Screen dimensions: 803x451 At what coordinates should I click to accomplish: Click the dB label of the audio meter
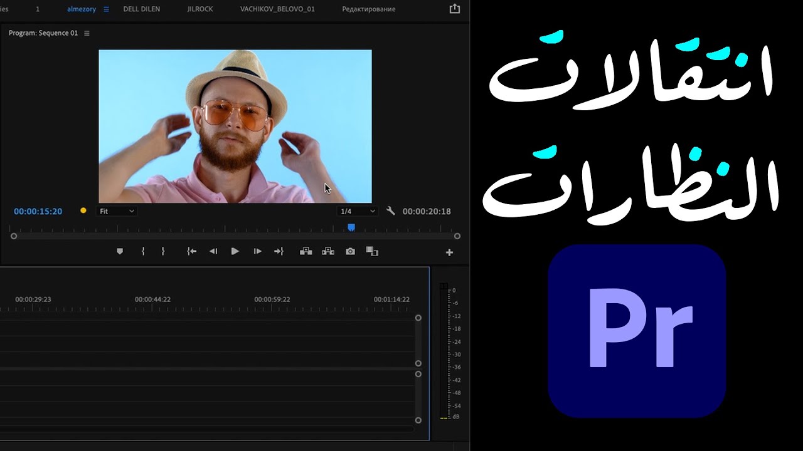pyautogui.click(x=455, y=417)
